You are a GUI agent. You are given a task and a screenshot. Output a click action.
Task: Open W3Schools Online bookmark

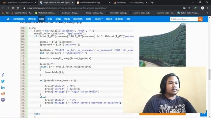(x=45, y=13)
